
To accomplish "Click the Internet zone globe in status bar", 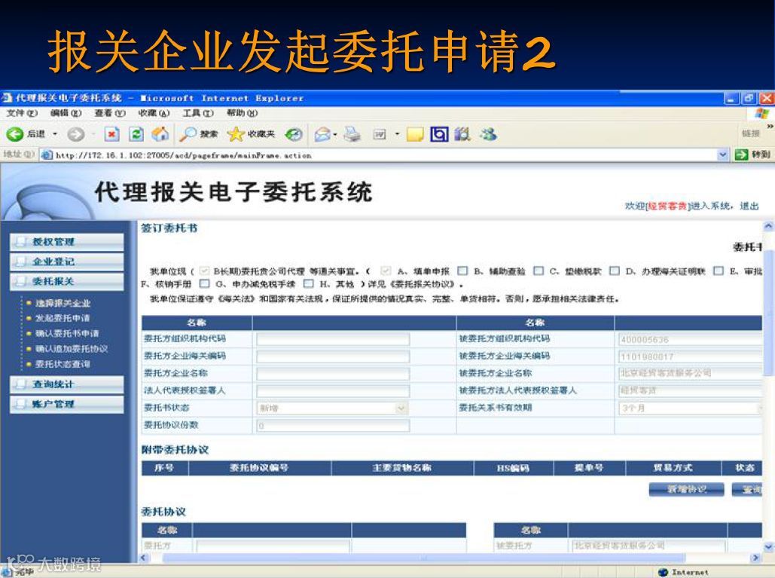I will click(x=664, y=572).
